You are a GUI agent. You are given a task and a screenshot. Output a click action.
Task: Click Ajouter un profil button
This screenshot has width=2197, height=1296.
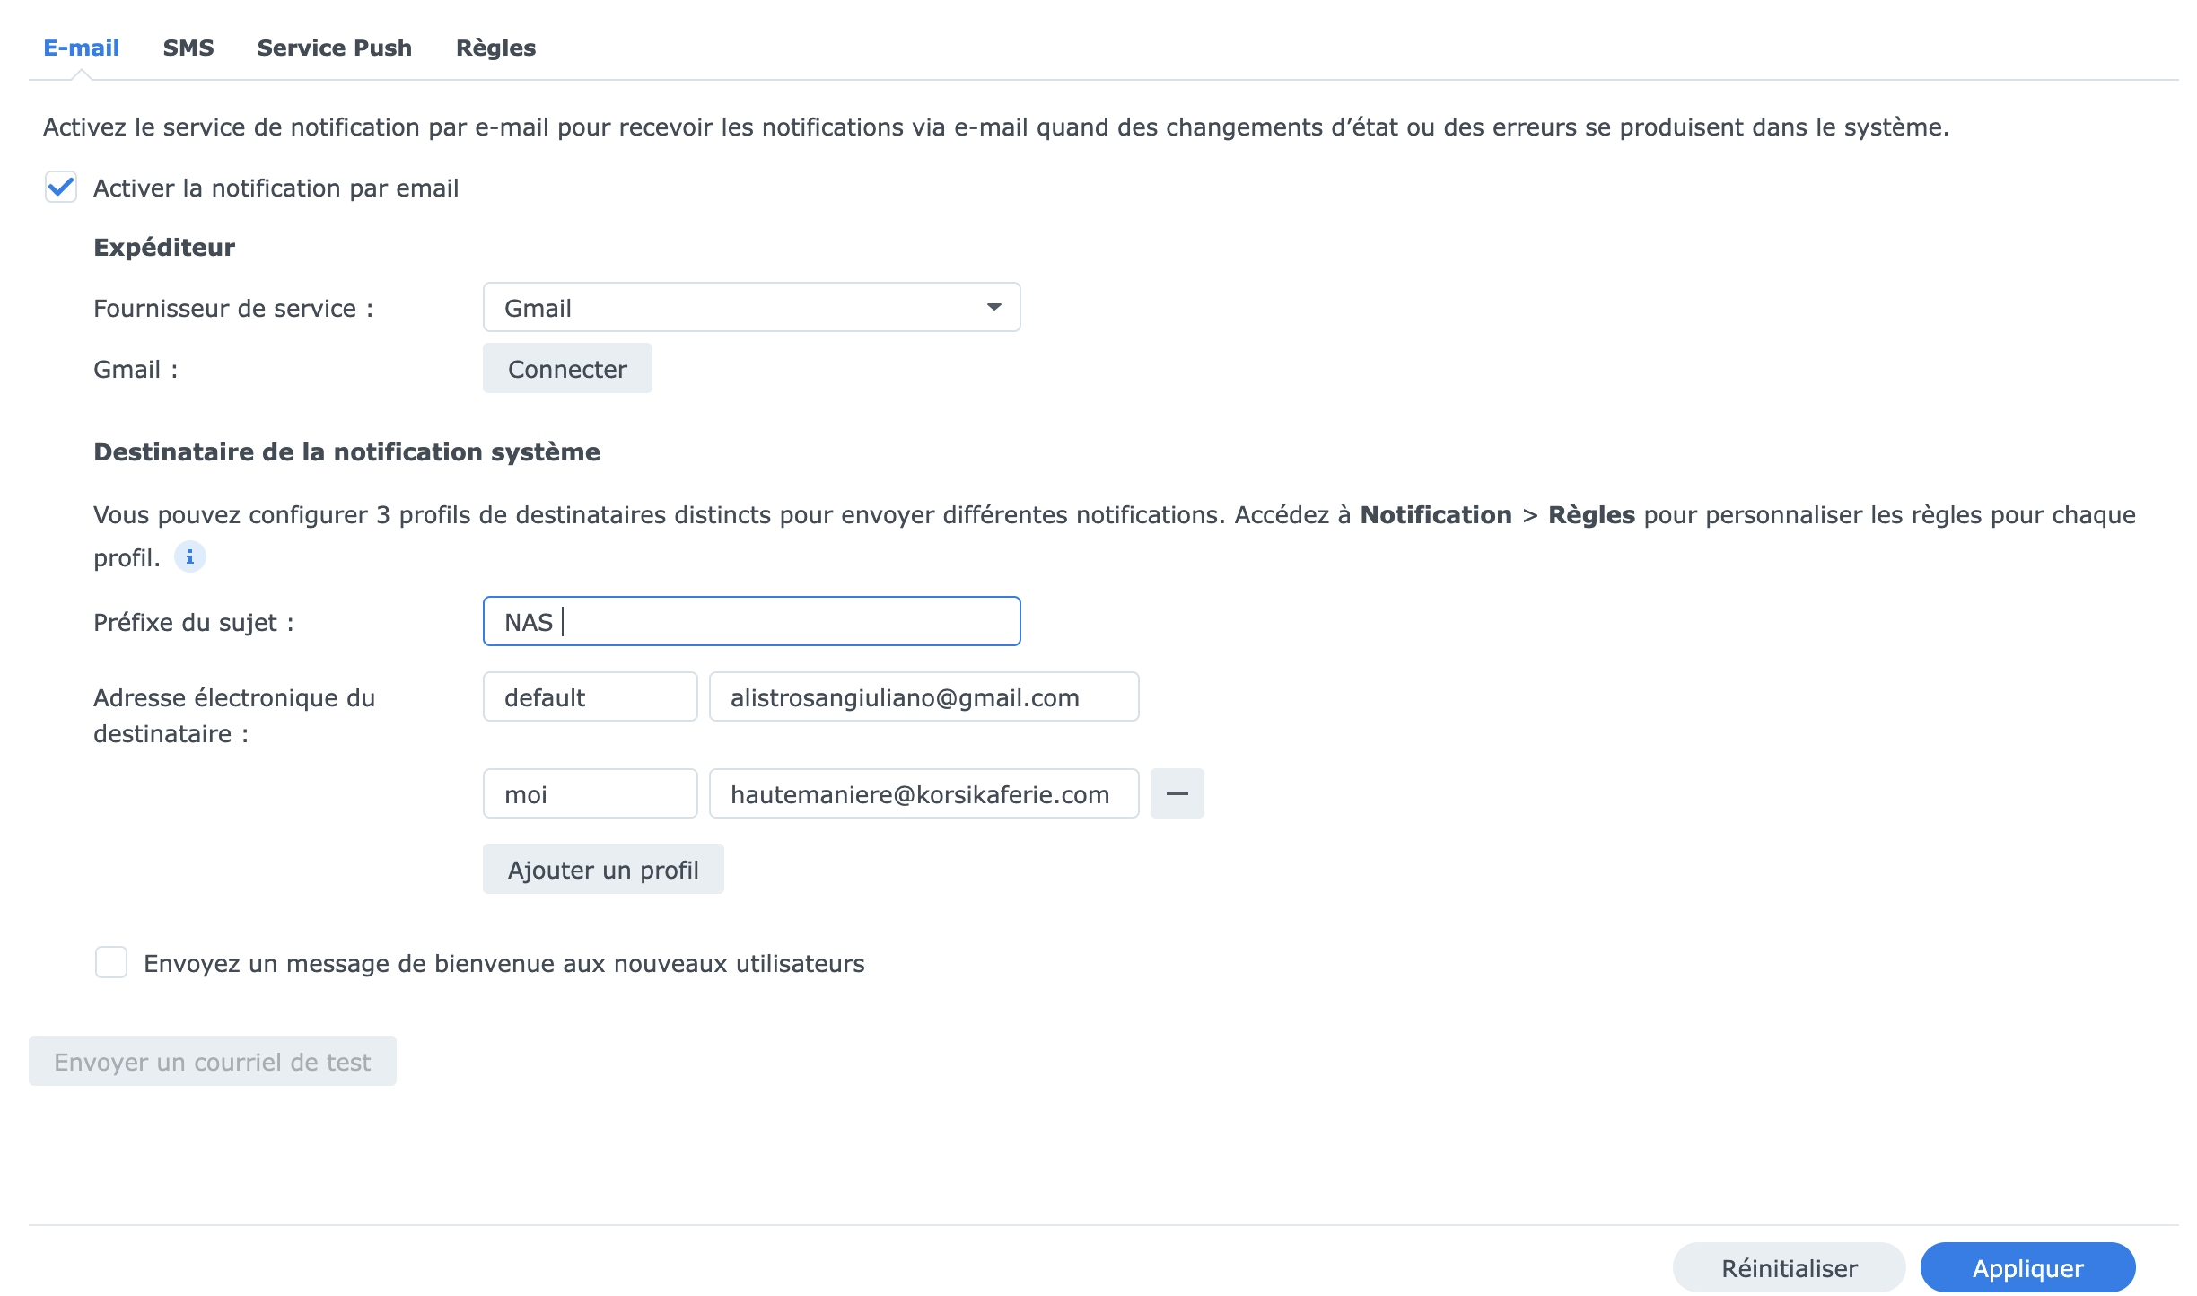602,869
